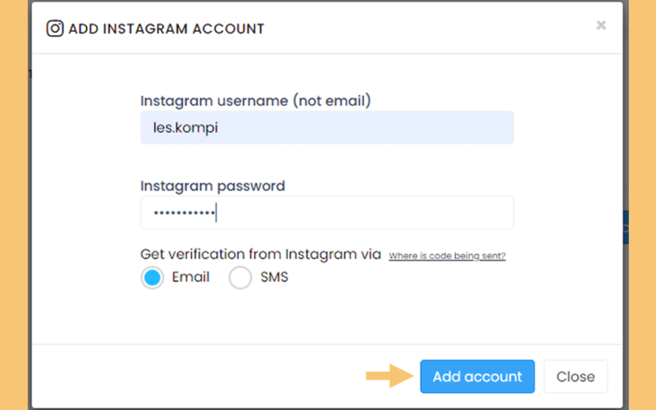Click the 'Get verification from Instagram via' text

coord(261,254)
